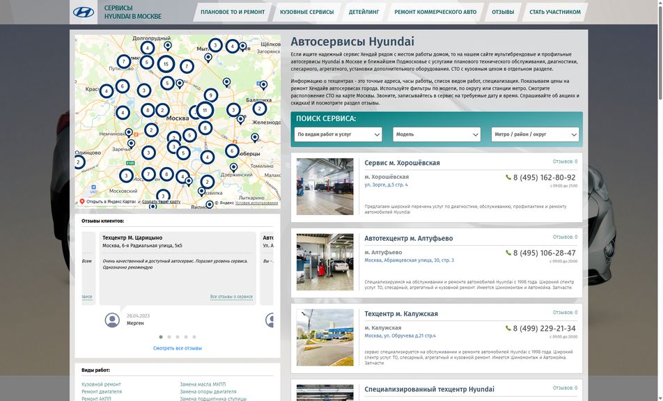Viewport: 663px width, 401px height.
Task: Open the photo thumbnail for Техцентр м. Калужская
Action: tap(325, 337)
